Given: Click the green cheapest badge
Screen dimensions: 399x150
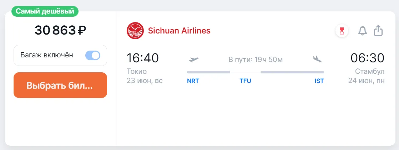Looking at the screenshot, I should click(x=45, y=11).
